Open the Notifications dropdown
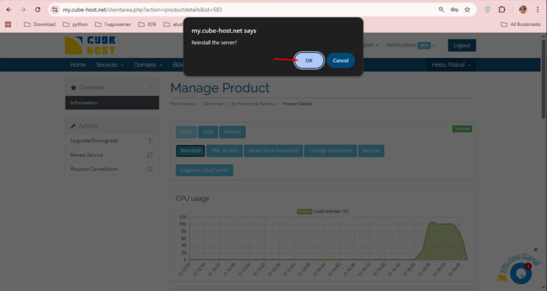547x291 pixels. click(x=410, y=45)
